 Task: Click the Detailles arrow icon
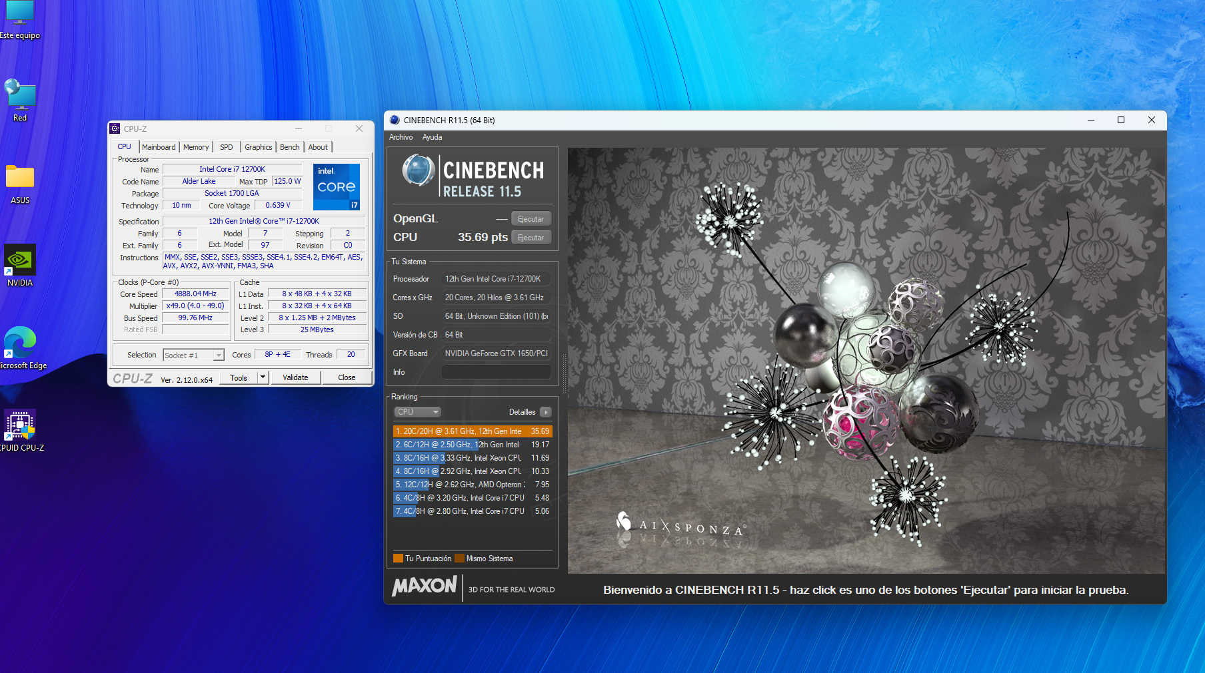546,412
